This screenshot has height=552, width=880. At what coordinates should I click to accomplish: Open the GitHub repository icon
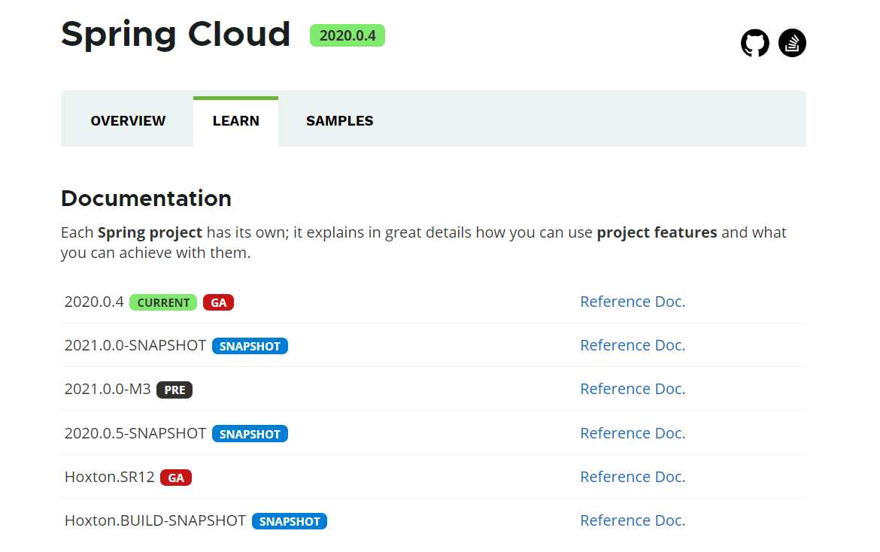[x=755, y=43]
